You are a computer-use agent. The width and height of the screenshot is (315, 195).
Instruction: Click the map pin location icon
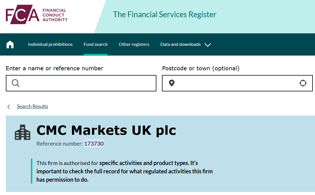[x=172, y=83]
